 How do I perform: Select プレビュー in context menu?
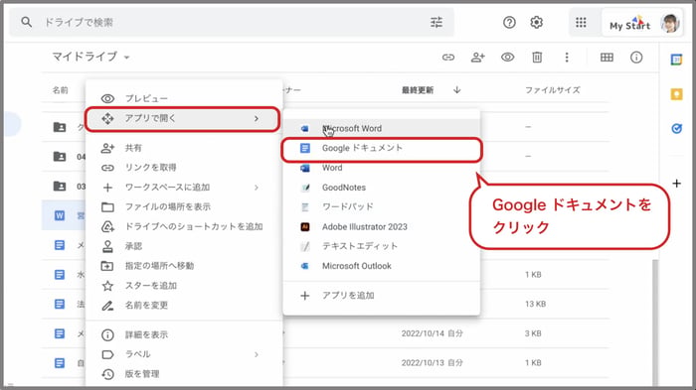tap(184, 98)
